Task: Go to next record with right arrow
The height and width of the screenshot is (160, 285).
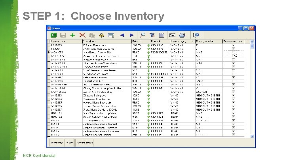Action: point(131,35)
